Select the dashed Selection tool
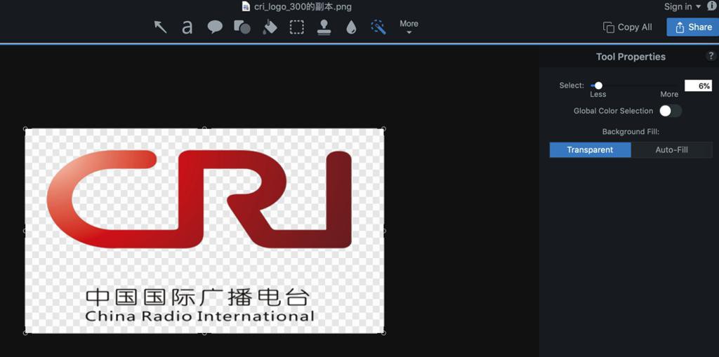719x357 pixels. tap(297, 27)
